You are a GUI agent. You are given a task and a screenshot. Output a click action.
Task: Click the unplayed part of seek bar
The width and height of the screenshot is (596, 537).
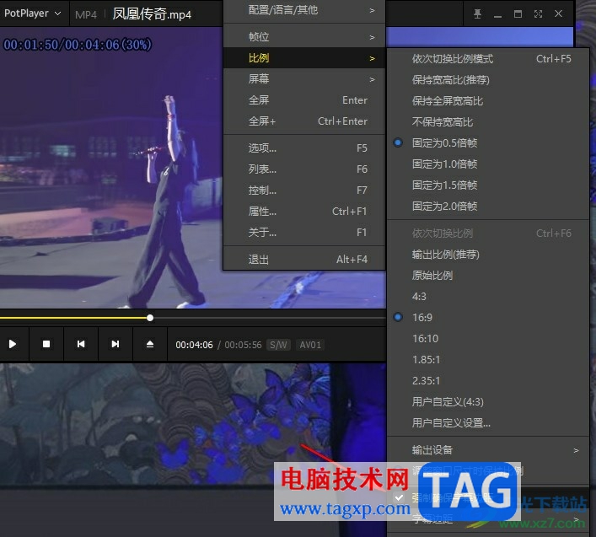(x=269, y=318)
